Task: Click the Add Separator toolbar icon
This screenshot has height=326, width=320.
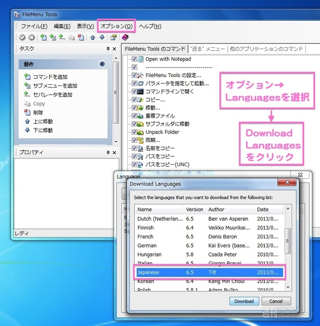Action: pos(62,37)
